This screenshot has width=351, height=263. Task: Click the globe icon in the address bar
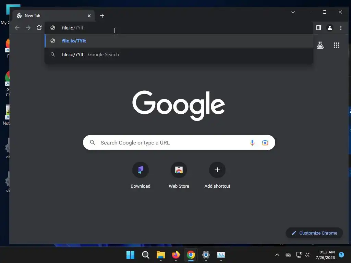pyautogui.click(x=53, y=28)
